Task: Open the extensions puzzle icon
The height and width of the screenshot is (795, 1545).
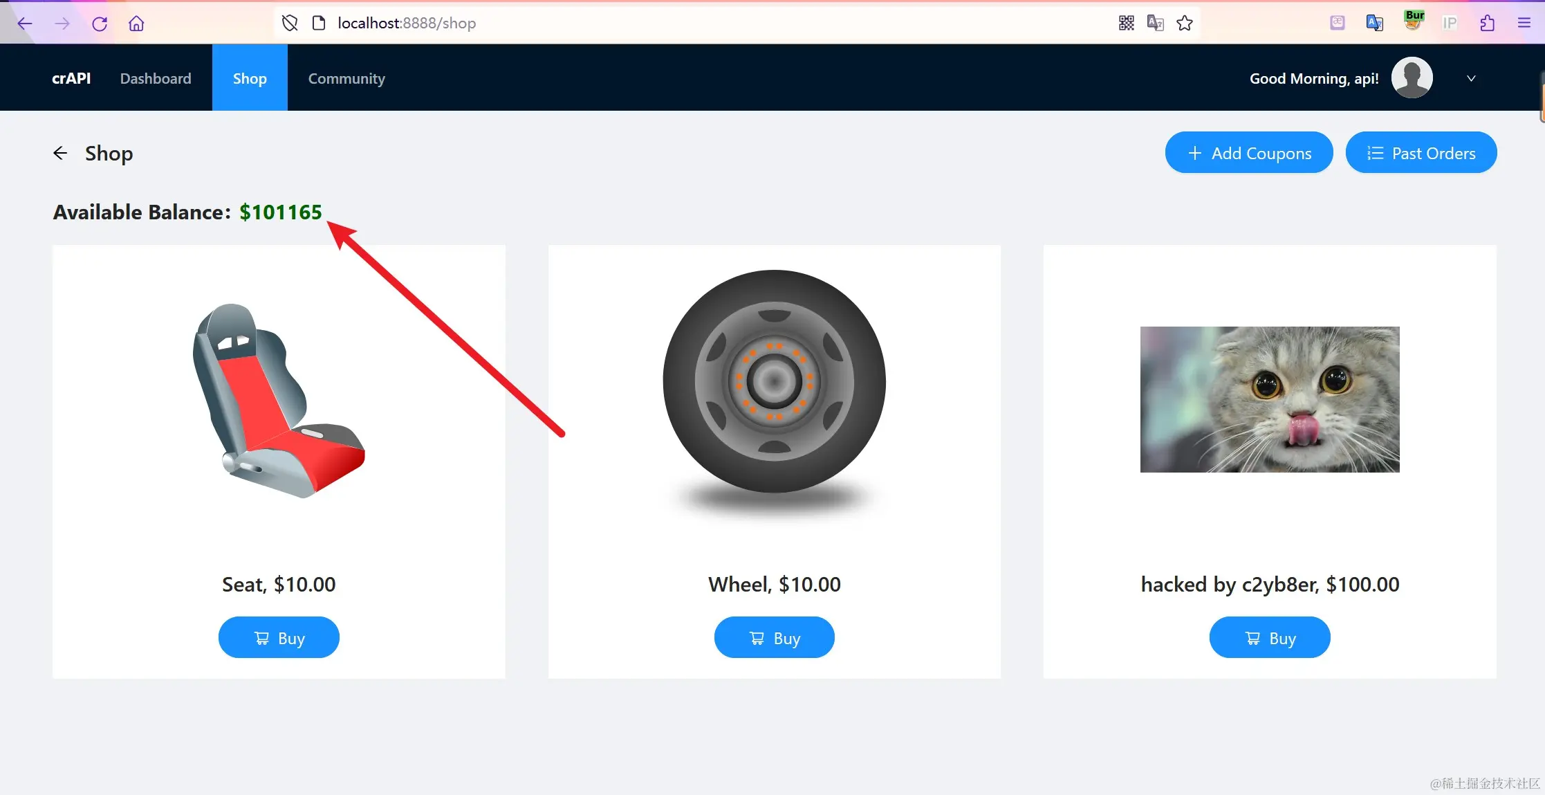Action: (1487, 24)
